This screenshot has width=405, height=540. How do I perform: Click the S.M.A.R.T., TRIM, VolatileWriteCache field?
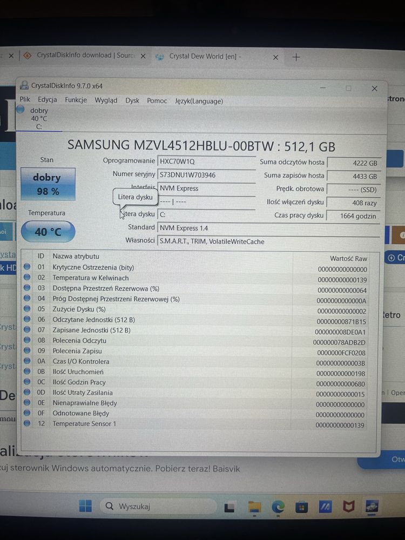click(268, 241)
